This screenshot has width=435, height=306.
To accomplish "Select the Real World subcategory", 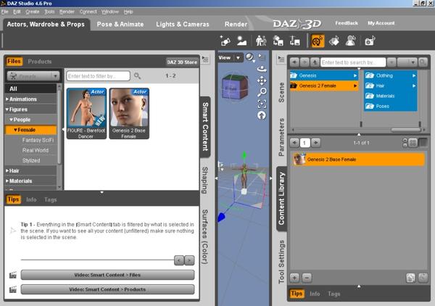I will click(x=36, y=150).
